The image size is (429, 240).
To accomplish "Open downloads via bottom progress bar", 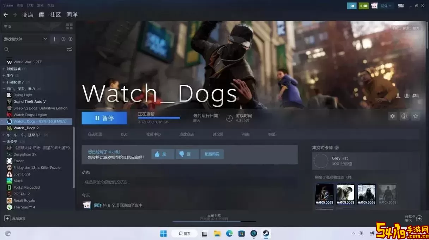I will tap(214, 221).
